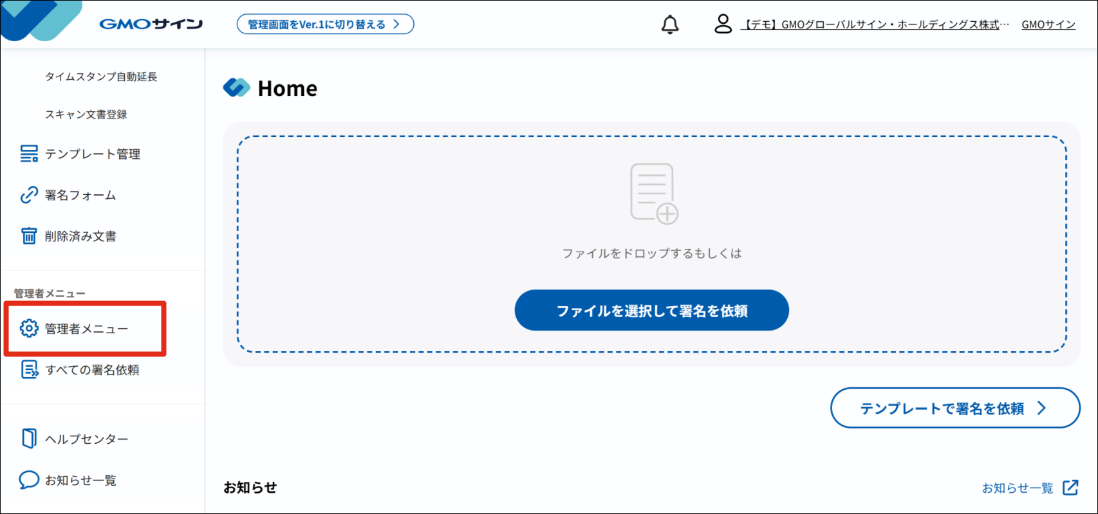
Task: Select 署名フォーム menu item
Action: (80, 195)
